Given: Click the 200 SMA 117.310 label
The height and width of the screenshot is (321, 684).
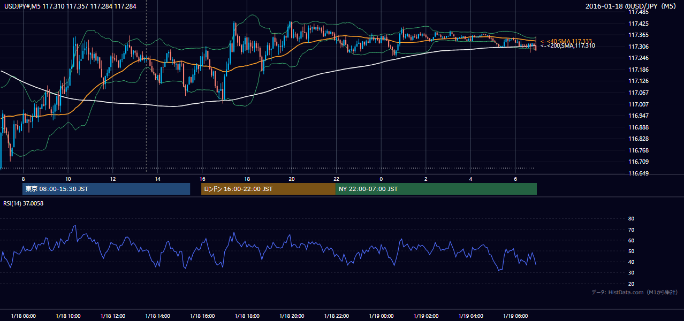Looking at the screenshot, I should pos(568,46).
